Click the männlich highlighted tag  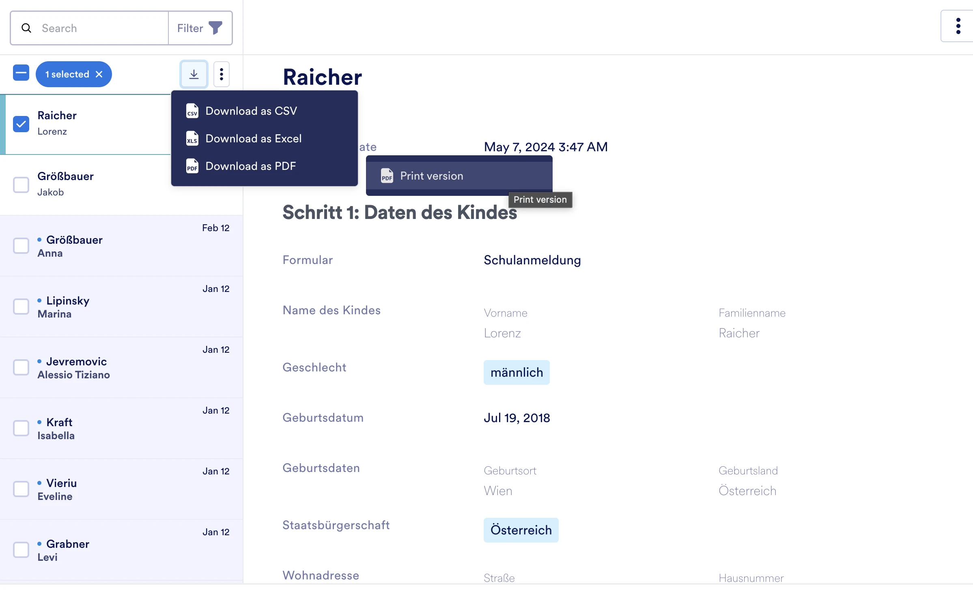coord(517,372)
